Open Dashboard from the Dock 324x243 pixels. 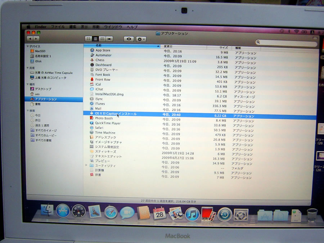point(79,211)
